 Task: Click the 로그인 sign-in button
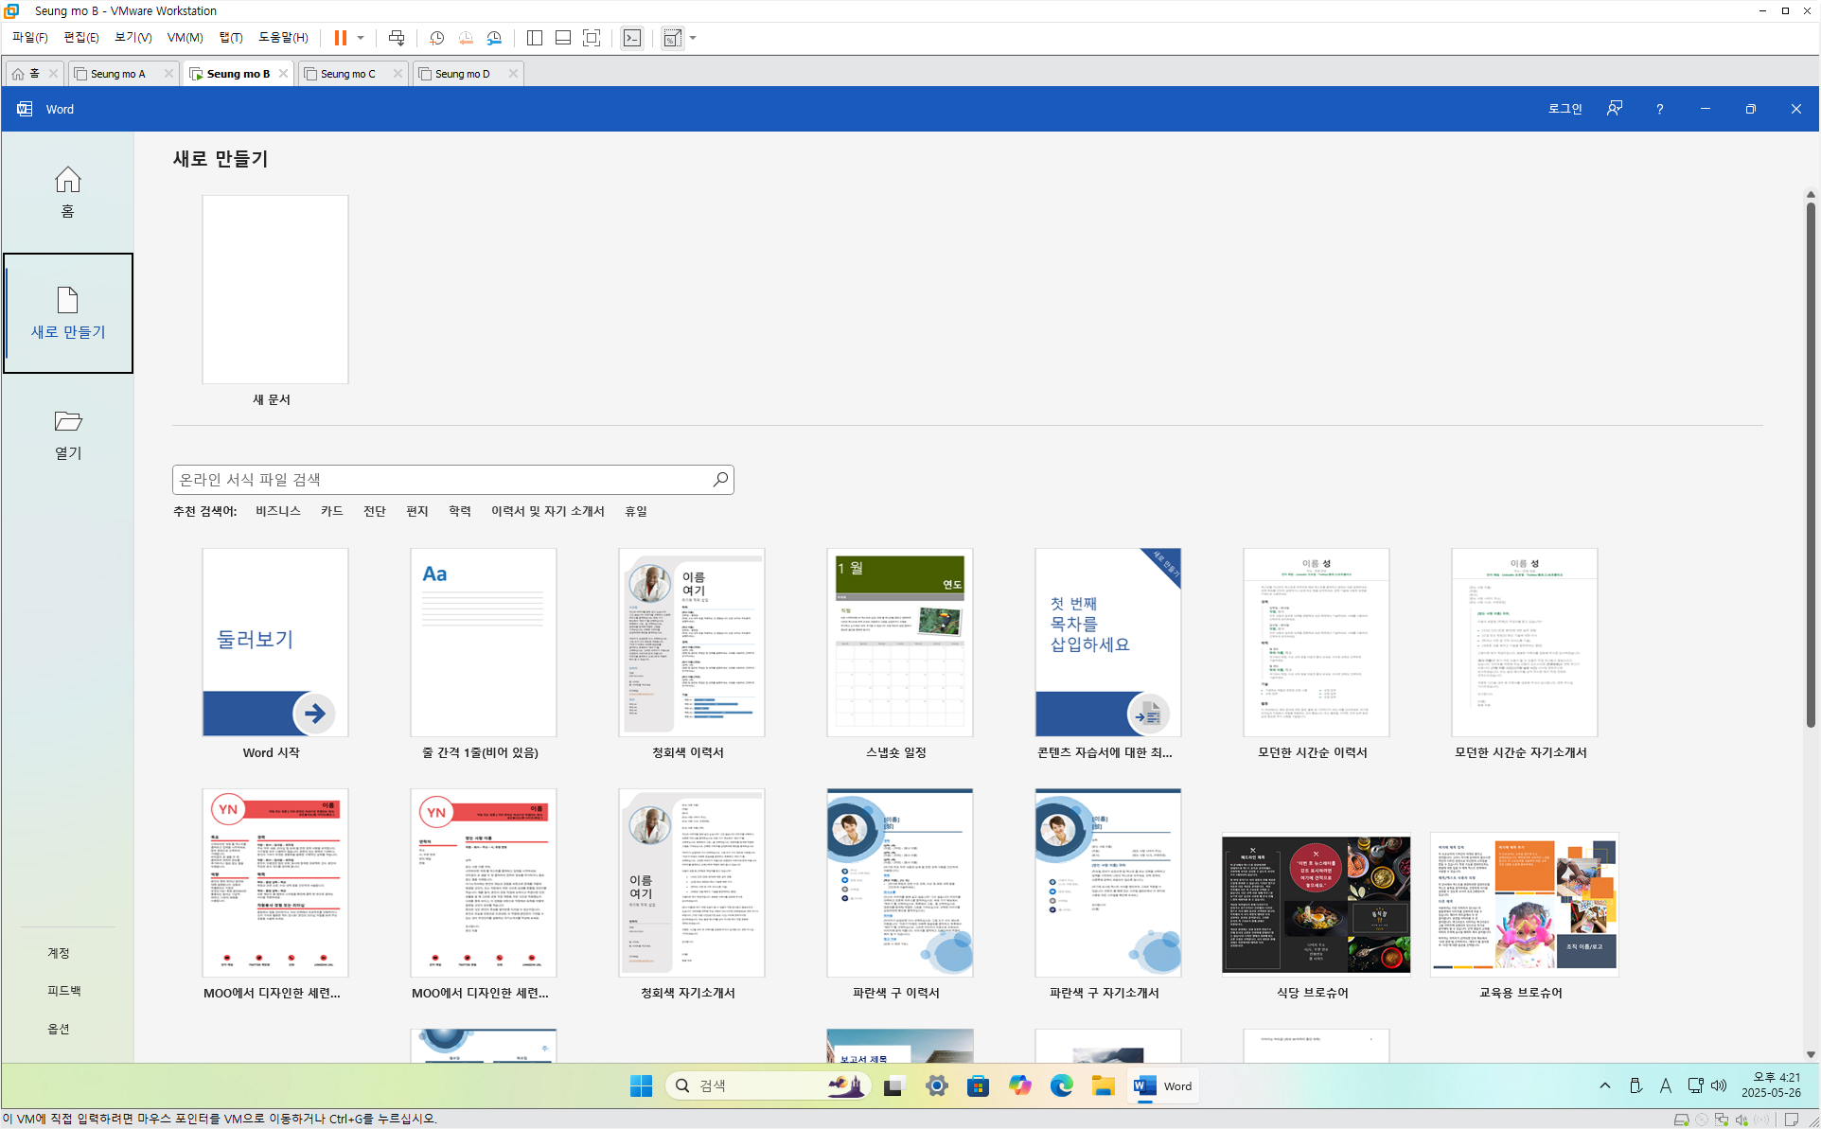[1565, 109]
